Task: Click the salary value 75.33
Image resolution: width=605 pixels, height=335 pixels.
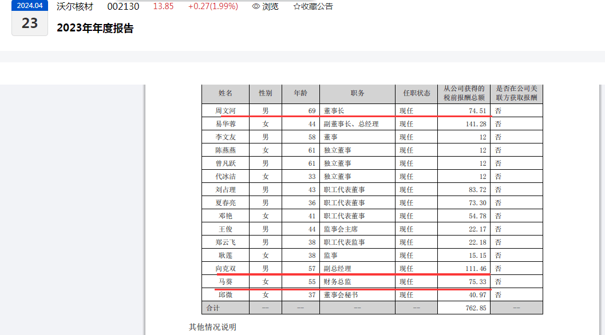Action: pyautogui.click(x=478, y=282)
